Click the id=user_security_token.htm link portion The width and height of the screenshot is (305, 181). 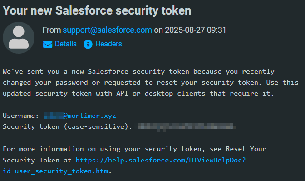click(x=55, y=171)
